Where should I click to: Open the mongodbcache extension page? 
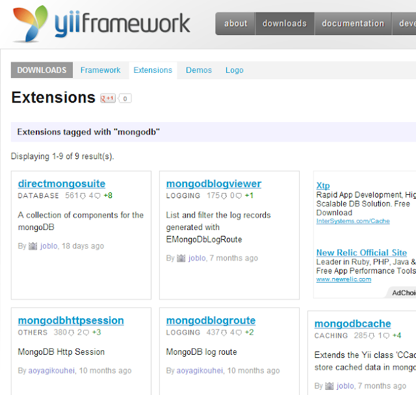pos(352,324)
